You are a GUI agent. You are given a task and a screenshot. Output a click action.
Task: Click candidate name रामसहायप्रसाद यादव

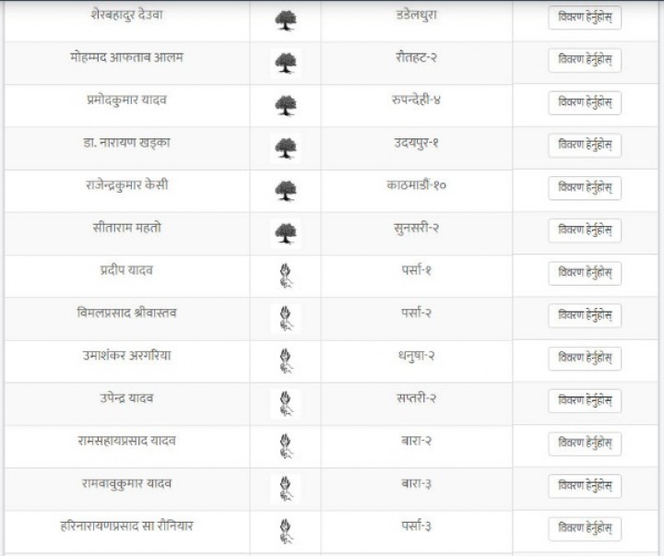[126, 441]
